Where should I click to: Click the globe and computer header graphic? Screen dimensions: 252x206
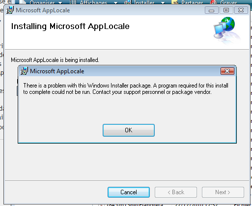(226, 30)
